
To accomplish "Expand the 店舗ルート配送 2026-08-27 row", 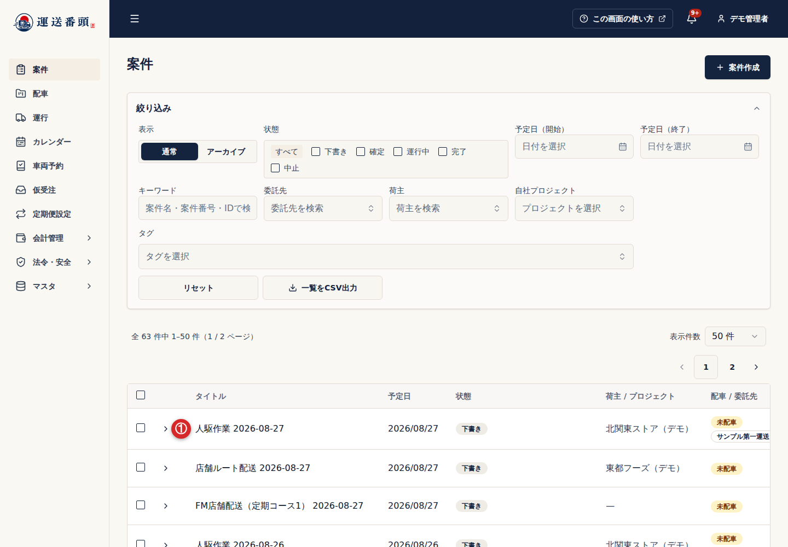I will coord(166,468).
